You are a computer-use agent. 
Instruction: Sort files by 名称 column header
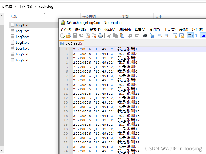click(x=13, y=17)
